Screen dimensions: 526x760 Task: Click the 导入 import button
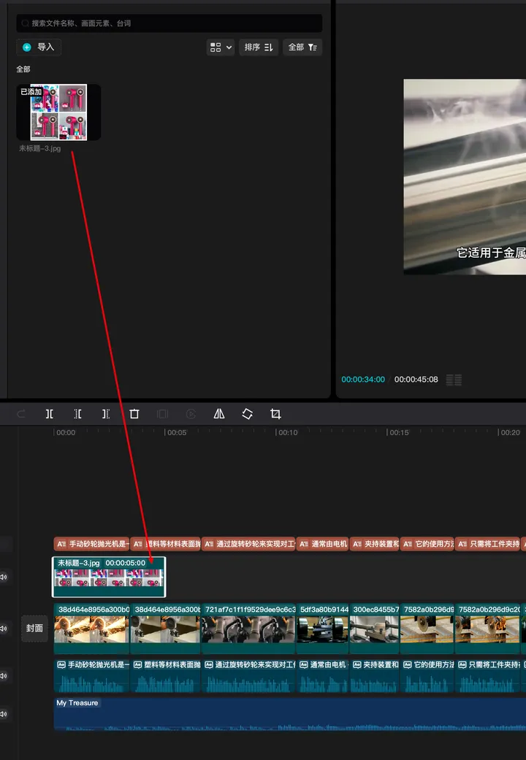(x=39, y=47)
